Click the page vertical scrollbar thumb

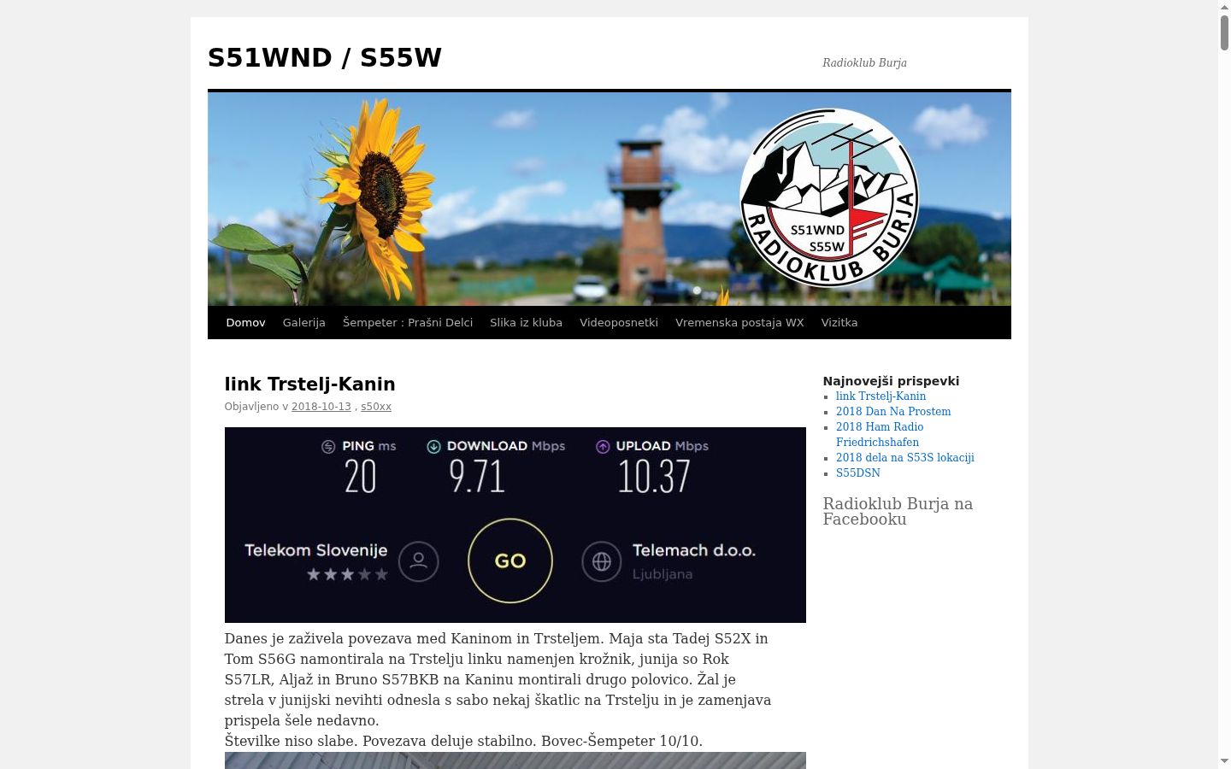1224,32
